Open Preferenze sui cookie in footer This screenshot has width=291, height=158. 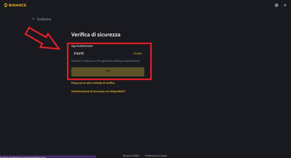156,156
